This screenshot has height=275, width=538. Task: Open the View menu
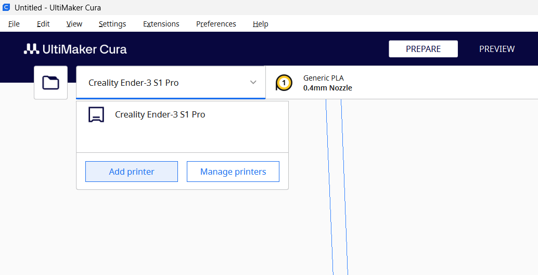click(74, 24)
